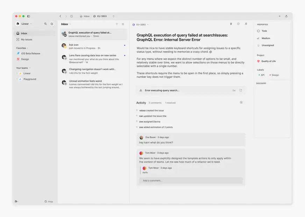
Task: Open the EU-3803 issue dropdown chevron
Action: [148, 25]
